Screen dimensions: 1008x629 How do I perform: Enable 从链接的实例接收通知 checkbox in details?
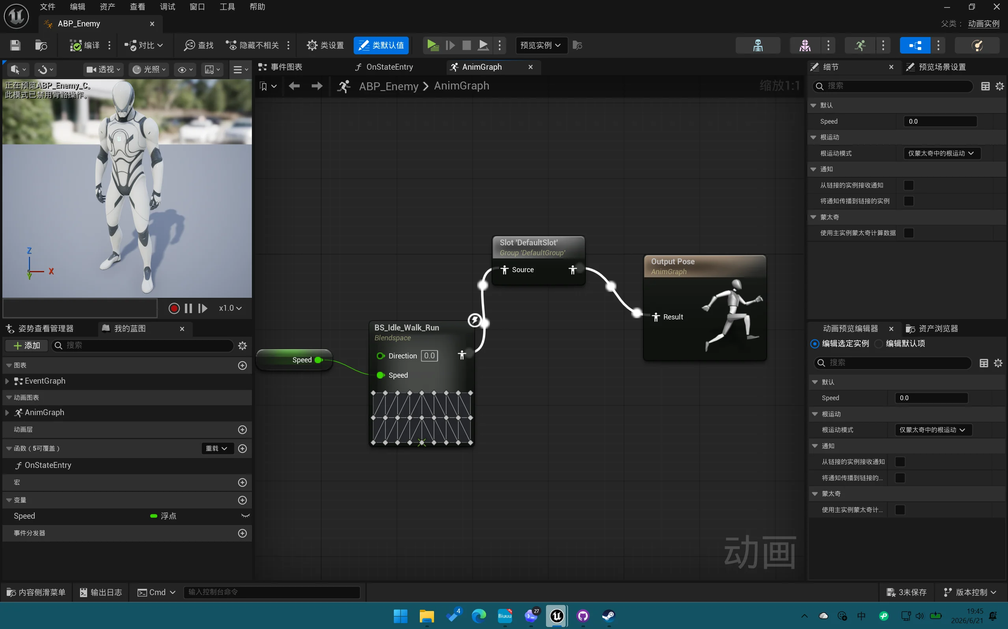(x=909, y=185)
